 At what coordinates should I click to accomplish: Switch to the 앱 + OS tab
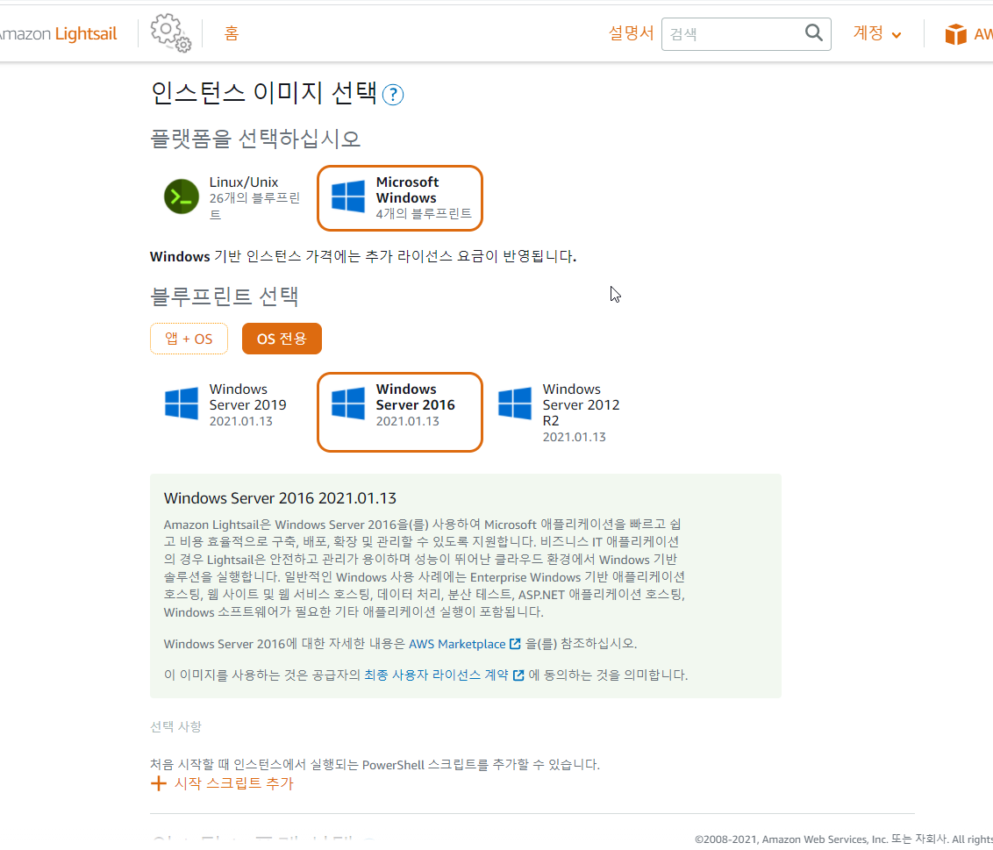tap(189, 339)
